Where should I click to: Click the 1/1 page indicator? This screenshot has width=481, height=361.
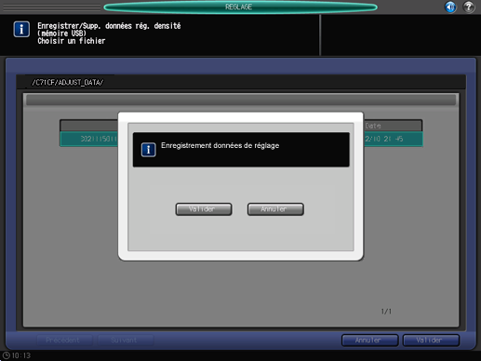click(386, 311)
